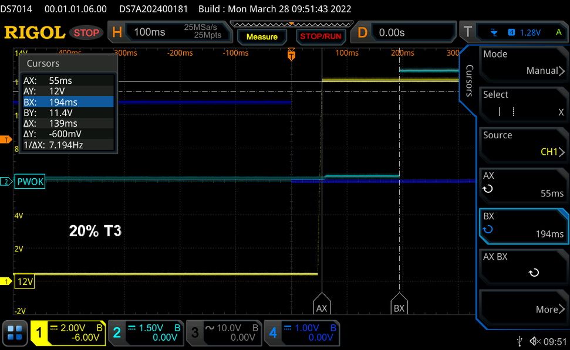This screenshot has width=570, height=350.
Task: Click the STOP status indicator
Action: pyautogui.click(x=86, y=33)
